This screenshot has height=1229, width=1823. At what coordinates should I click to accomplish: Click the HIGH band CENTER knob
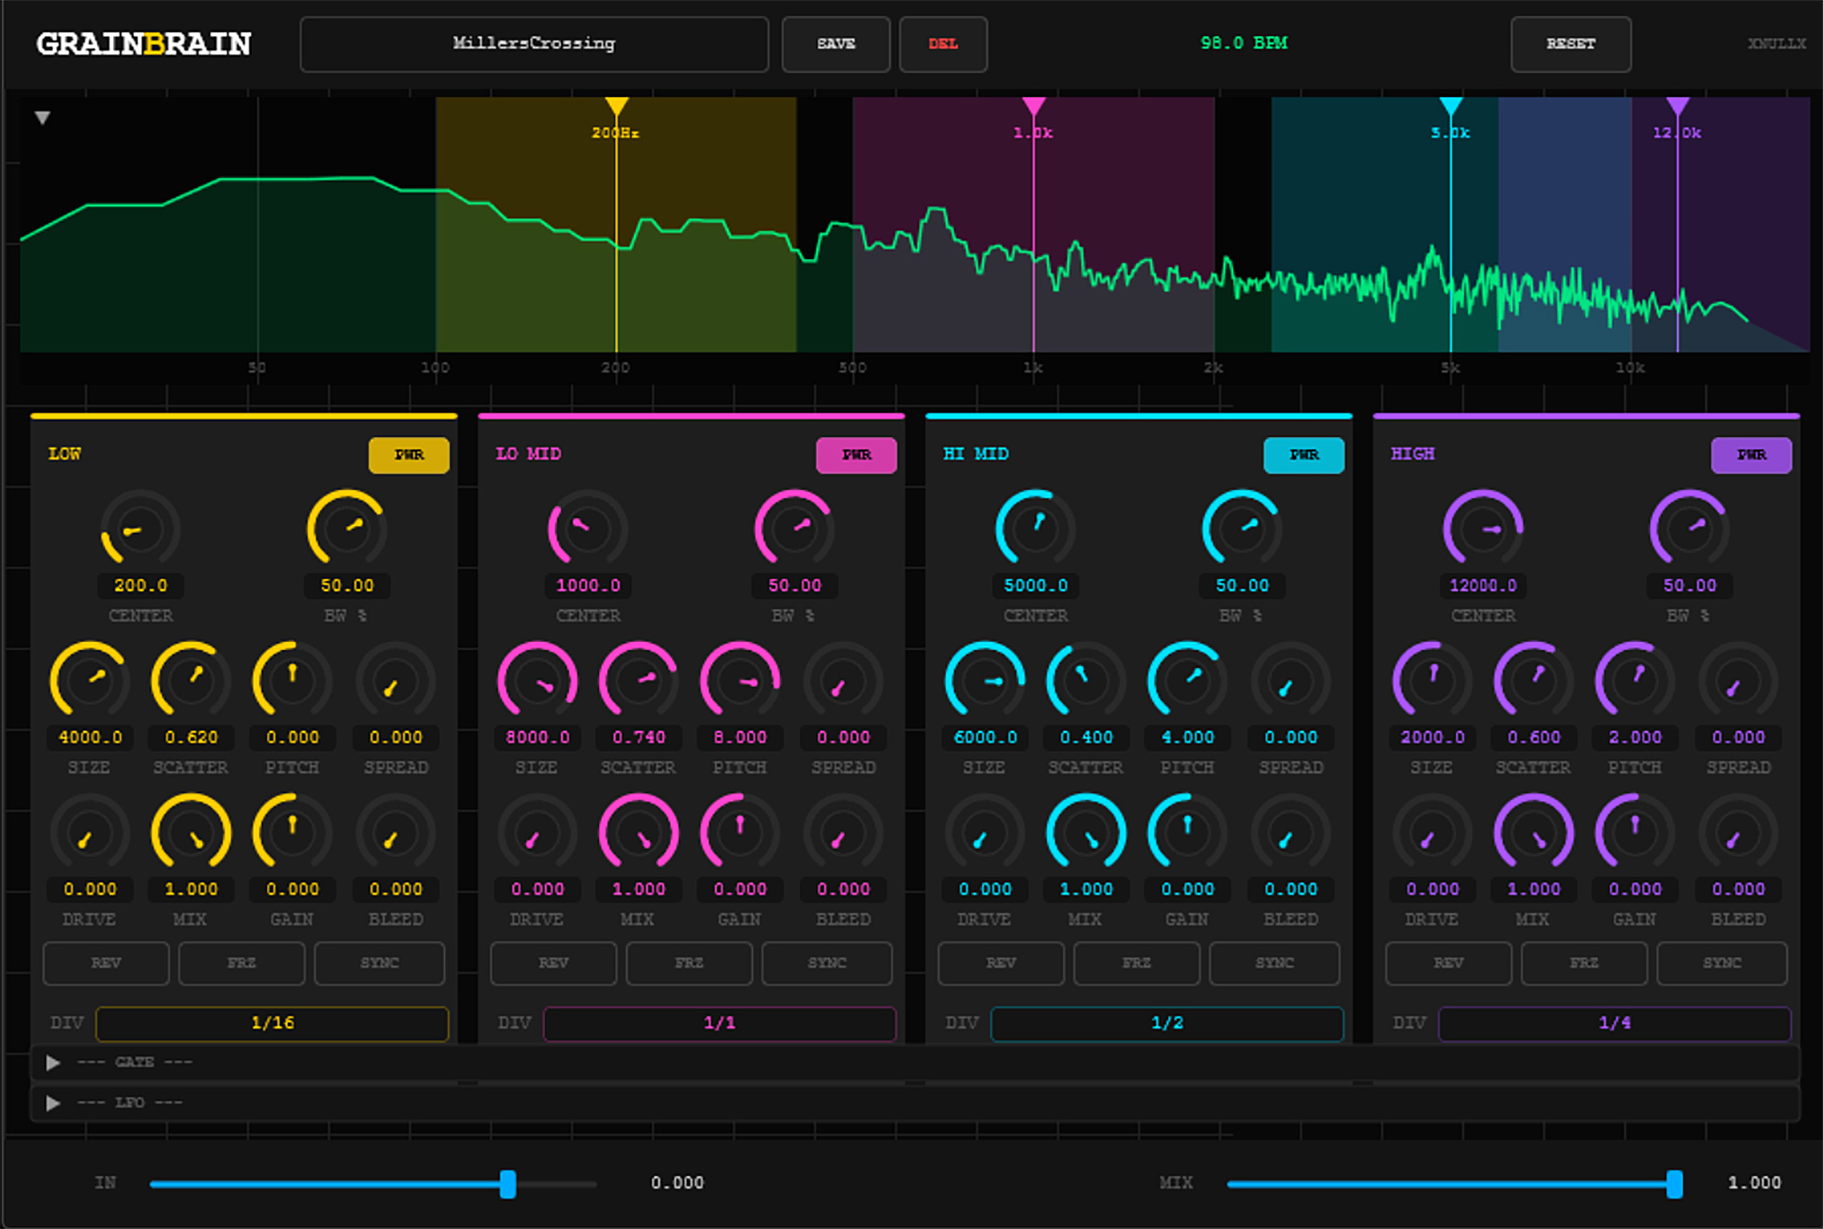(x=1482, y=529)
